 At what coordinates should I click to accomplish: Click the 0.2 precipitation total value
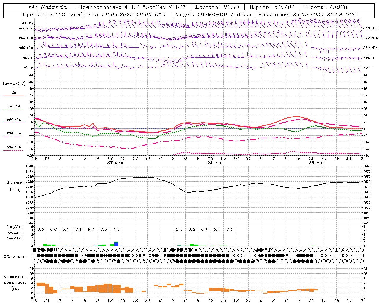[179, 229]
